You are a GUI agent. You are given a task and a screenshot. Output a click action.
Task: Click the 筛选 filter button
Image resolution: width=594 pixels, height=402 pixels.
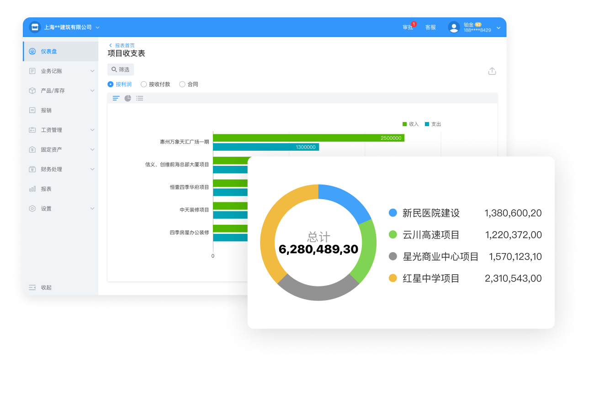(121, 70)
